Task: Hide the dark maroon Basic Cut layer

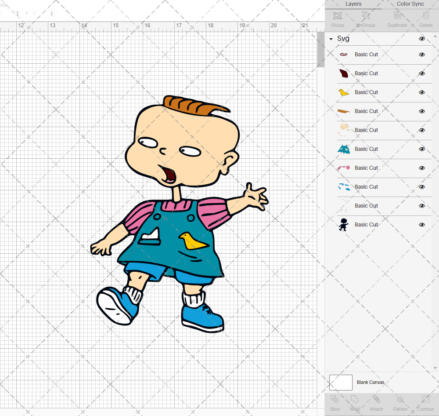Action: pos(422,73)
